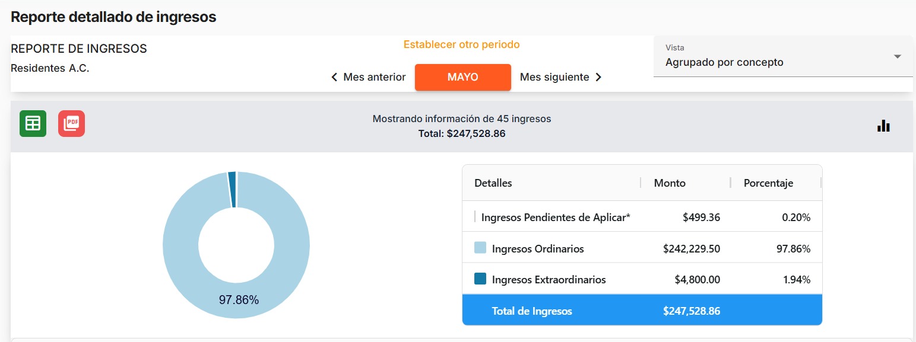The width and height of the screenshot is (916, 342).
Task: Click Establecer otro periodo link
Action: coord(461,44)
